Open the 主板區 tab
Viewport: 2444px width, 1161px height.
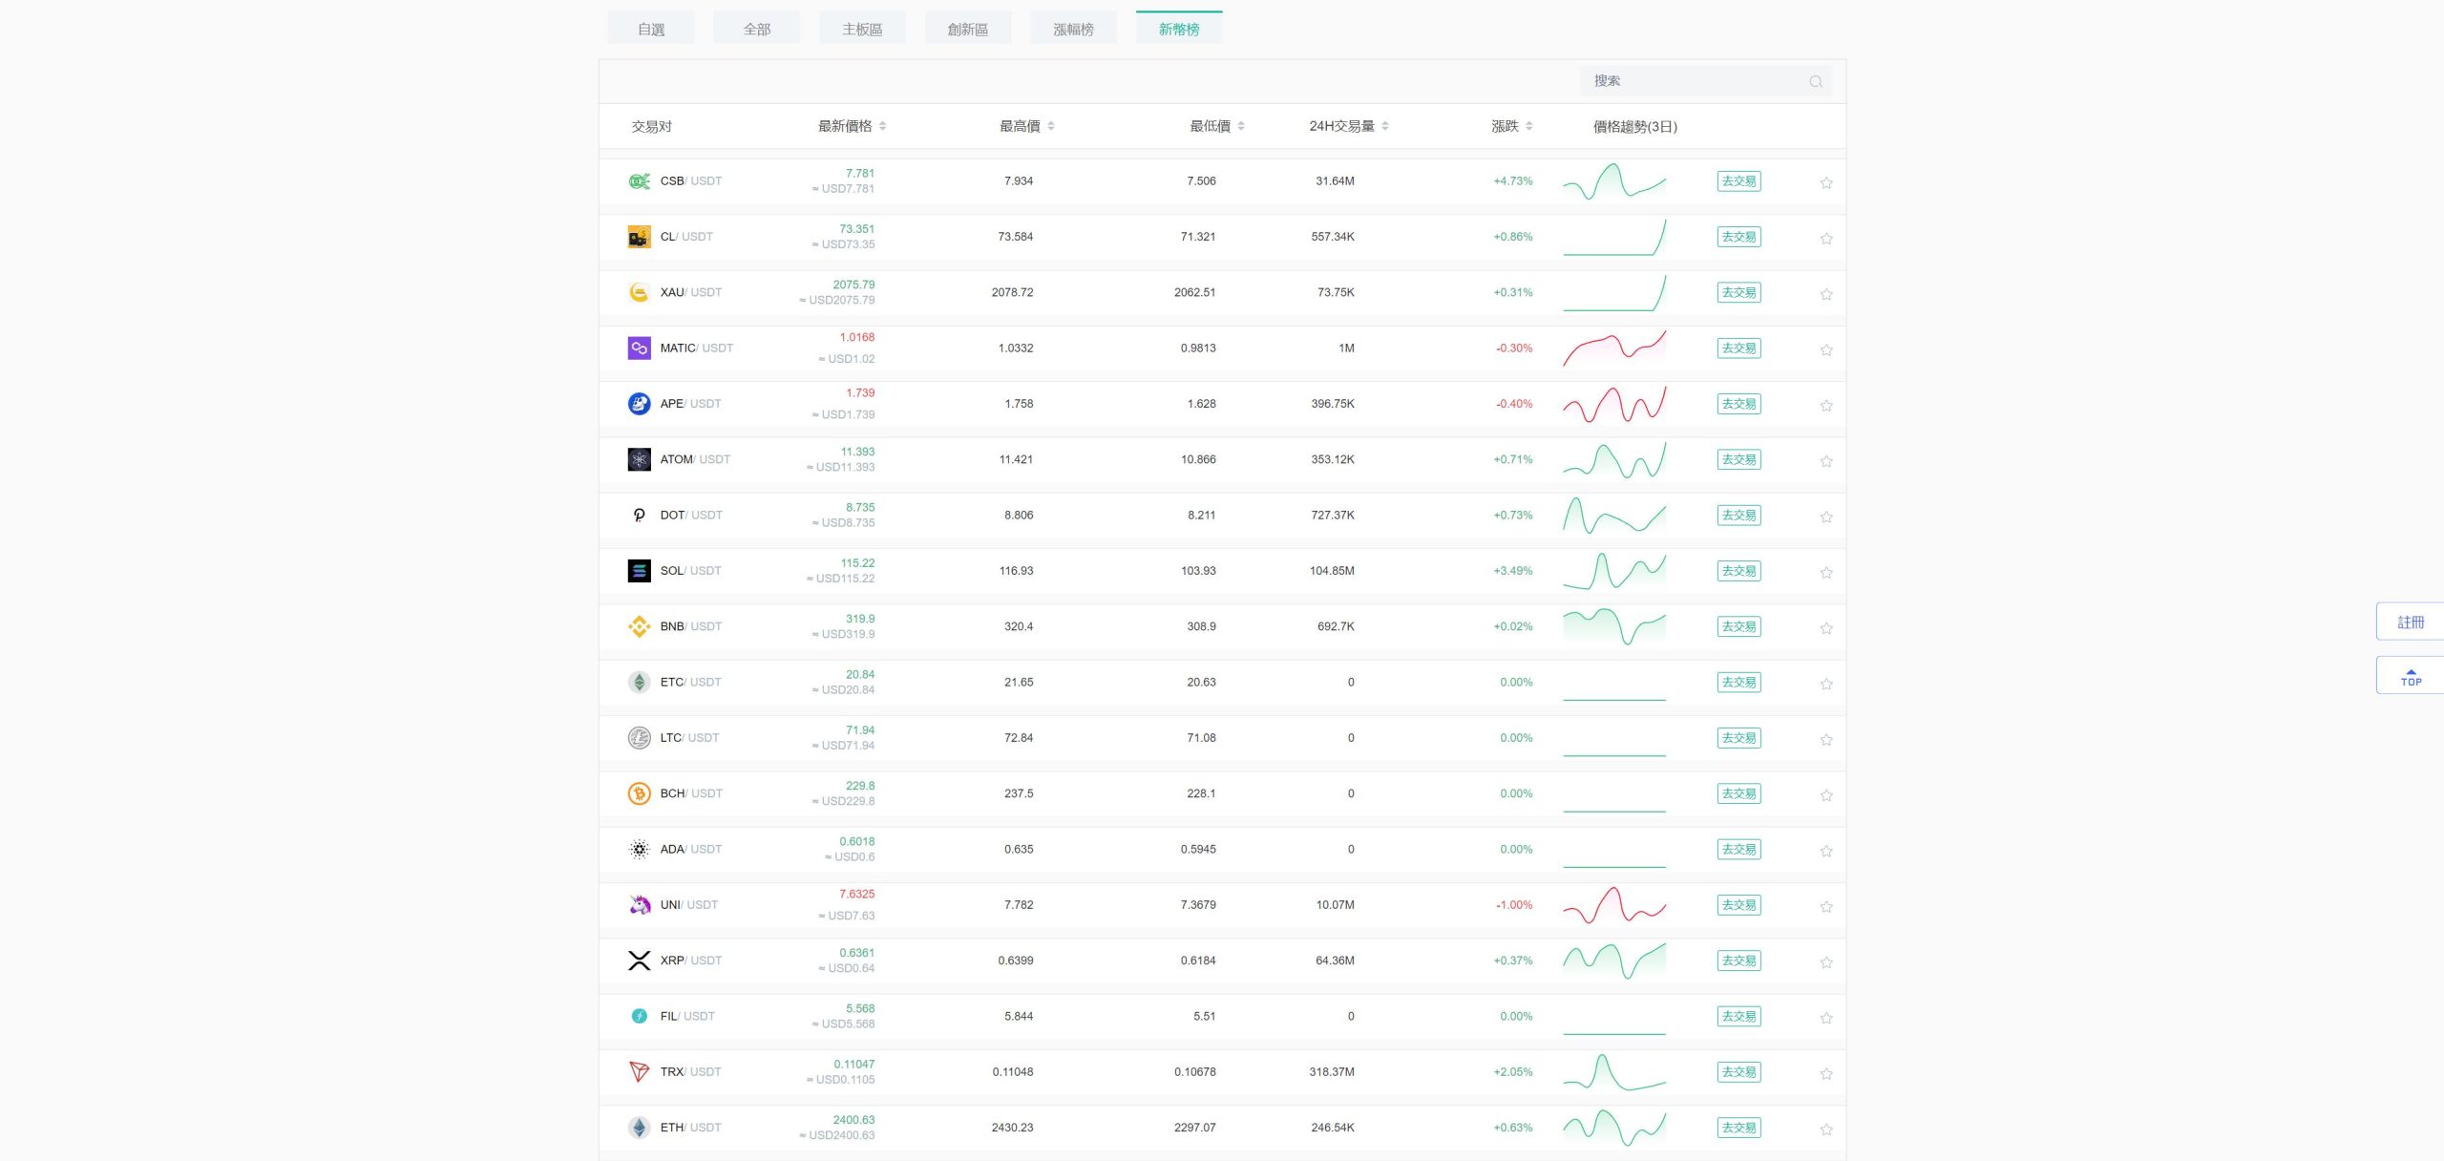point(861,29)
